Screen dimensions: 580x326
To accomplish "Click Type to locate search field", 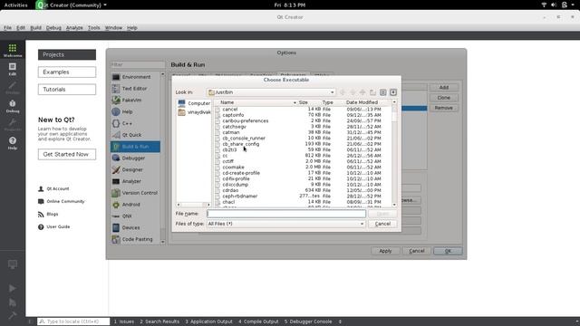I will [73, 321].
